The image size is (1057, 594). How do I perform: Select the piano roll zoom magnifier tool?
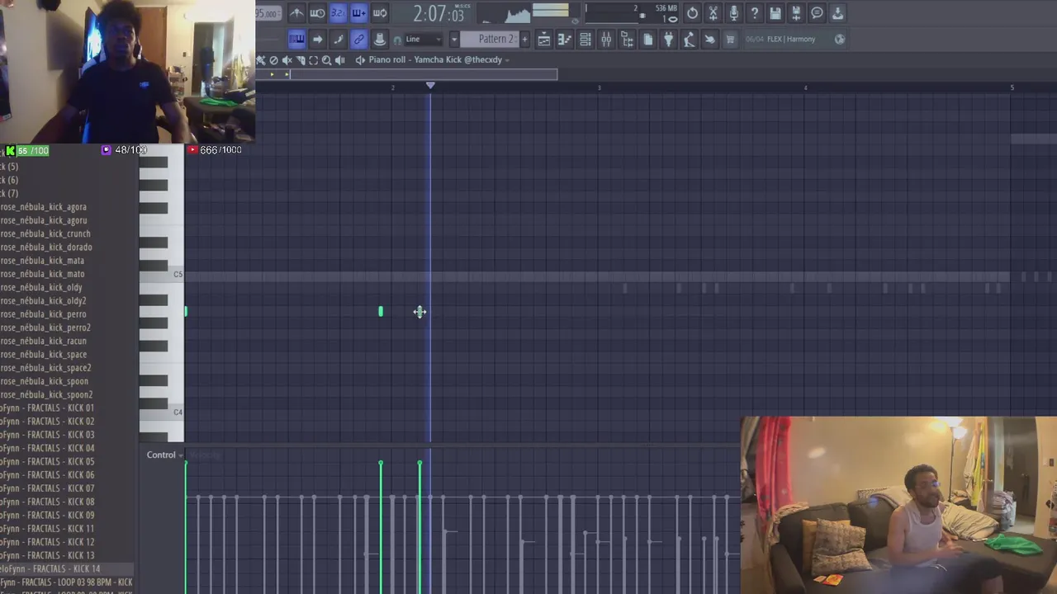pyautogui.click(x=326, y=59)
